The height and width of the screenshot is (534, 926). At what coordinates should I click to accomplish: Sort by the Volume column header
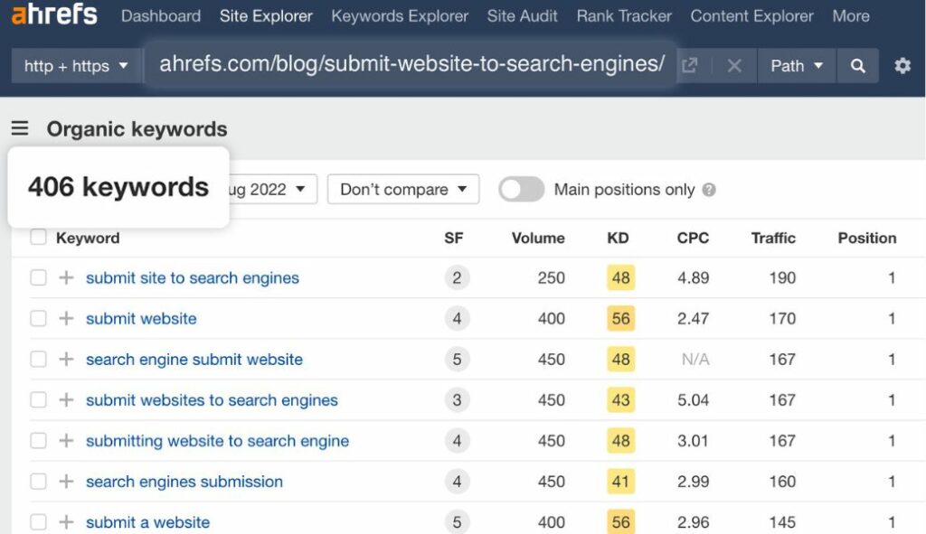coord(538,238)
